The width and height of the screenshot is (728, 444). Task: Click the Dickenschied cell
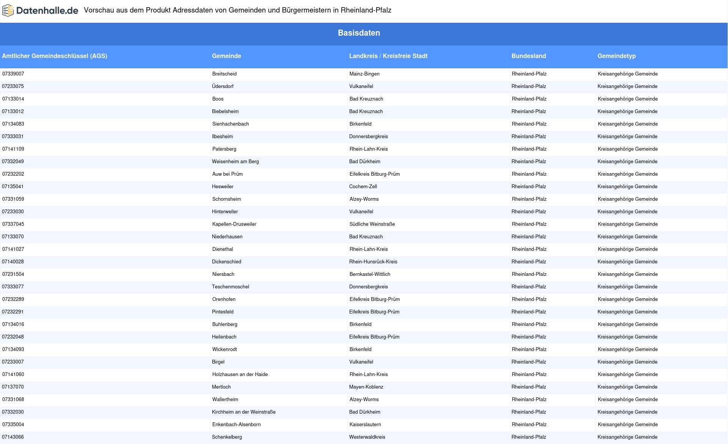coord(279,262)
